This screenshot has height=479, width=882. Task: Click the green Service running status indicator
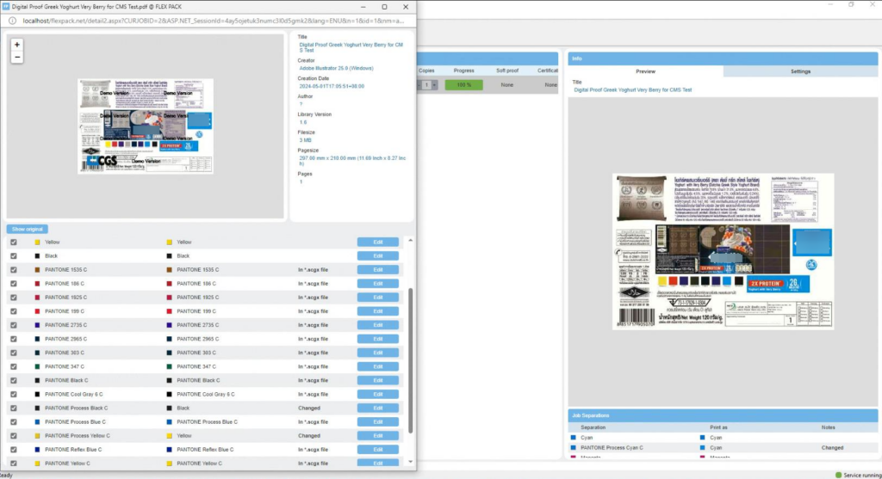(838, 475)
